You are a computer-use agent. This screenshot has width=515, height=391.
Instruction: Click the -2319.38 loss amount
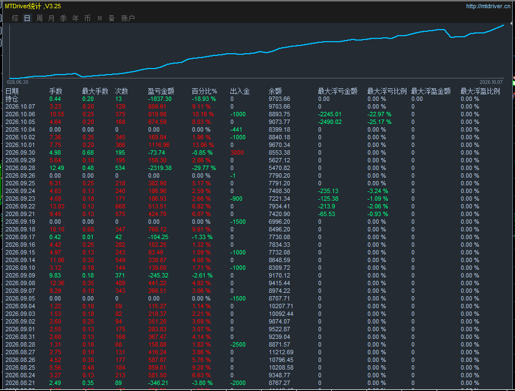pos(160,168)
